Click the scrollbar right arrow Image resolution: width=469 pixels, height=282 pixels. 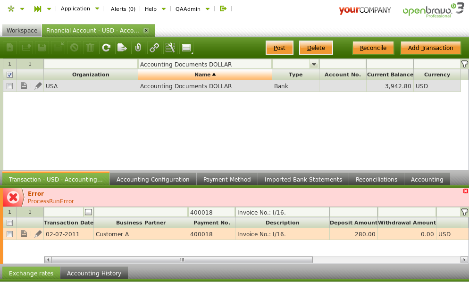point(464,259)
